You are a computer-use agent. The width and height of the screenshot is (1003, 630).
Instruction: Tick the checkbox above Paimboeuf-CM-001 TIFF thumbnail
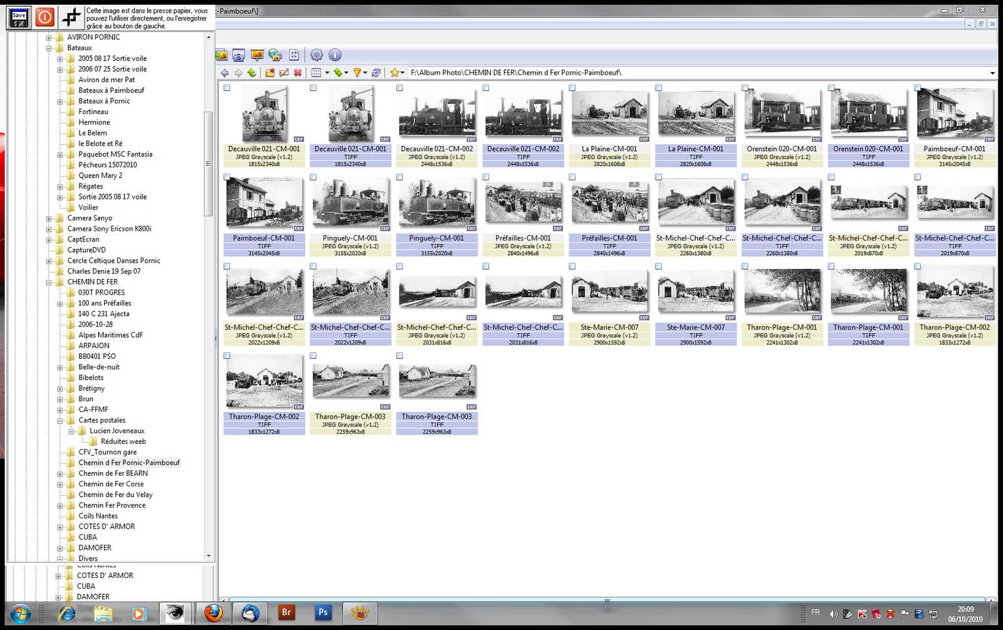(x=227, y=177)
